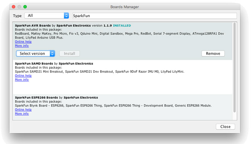Click the green zoom window icon
This screenshot has height=144, width=251.
pos(25,7)
